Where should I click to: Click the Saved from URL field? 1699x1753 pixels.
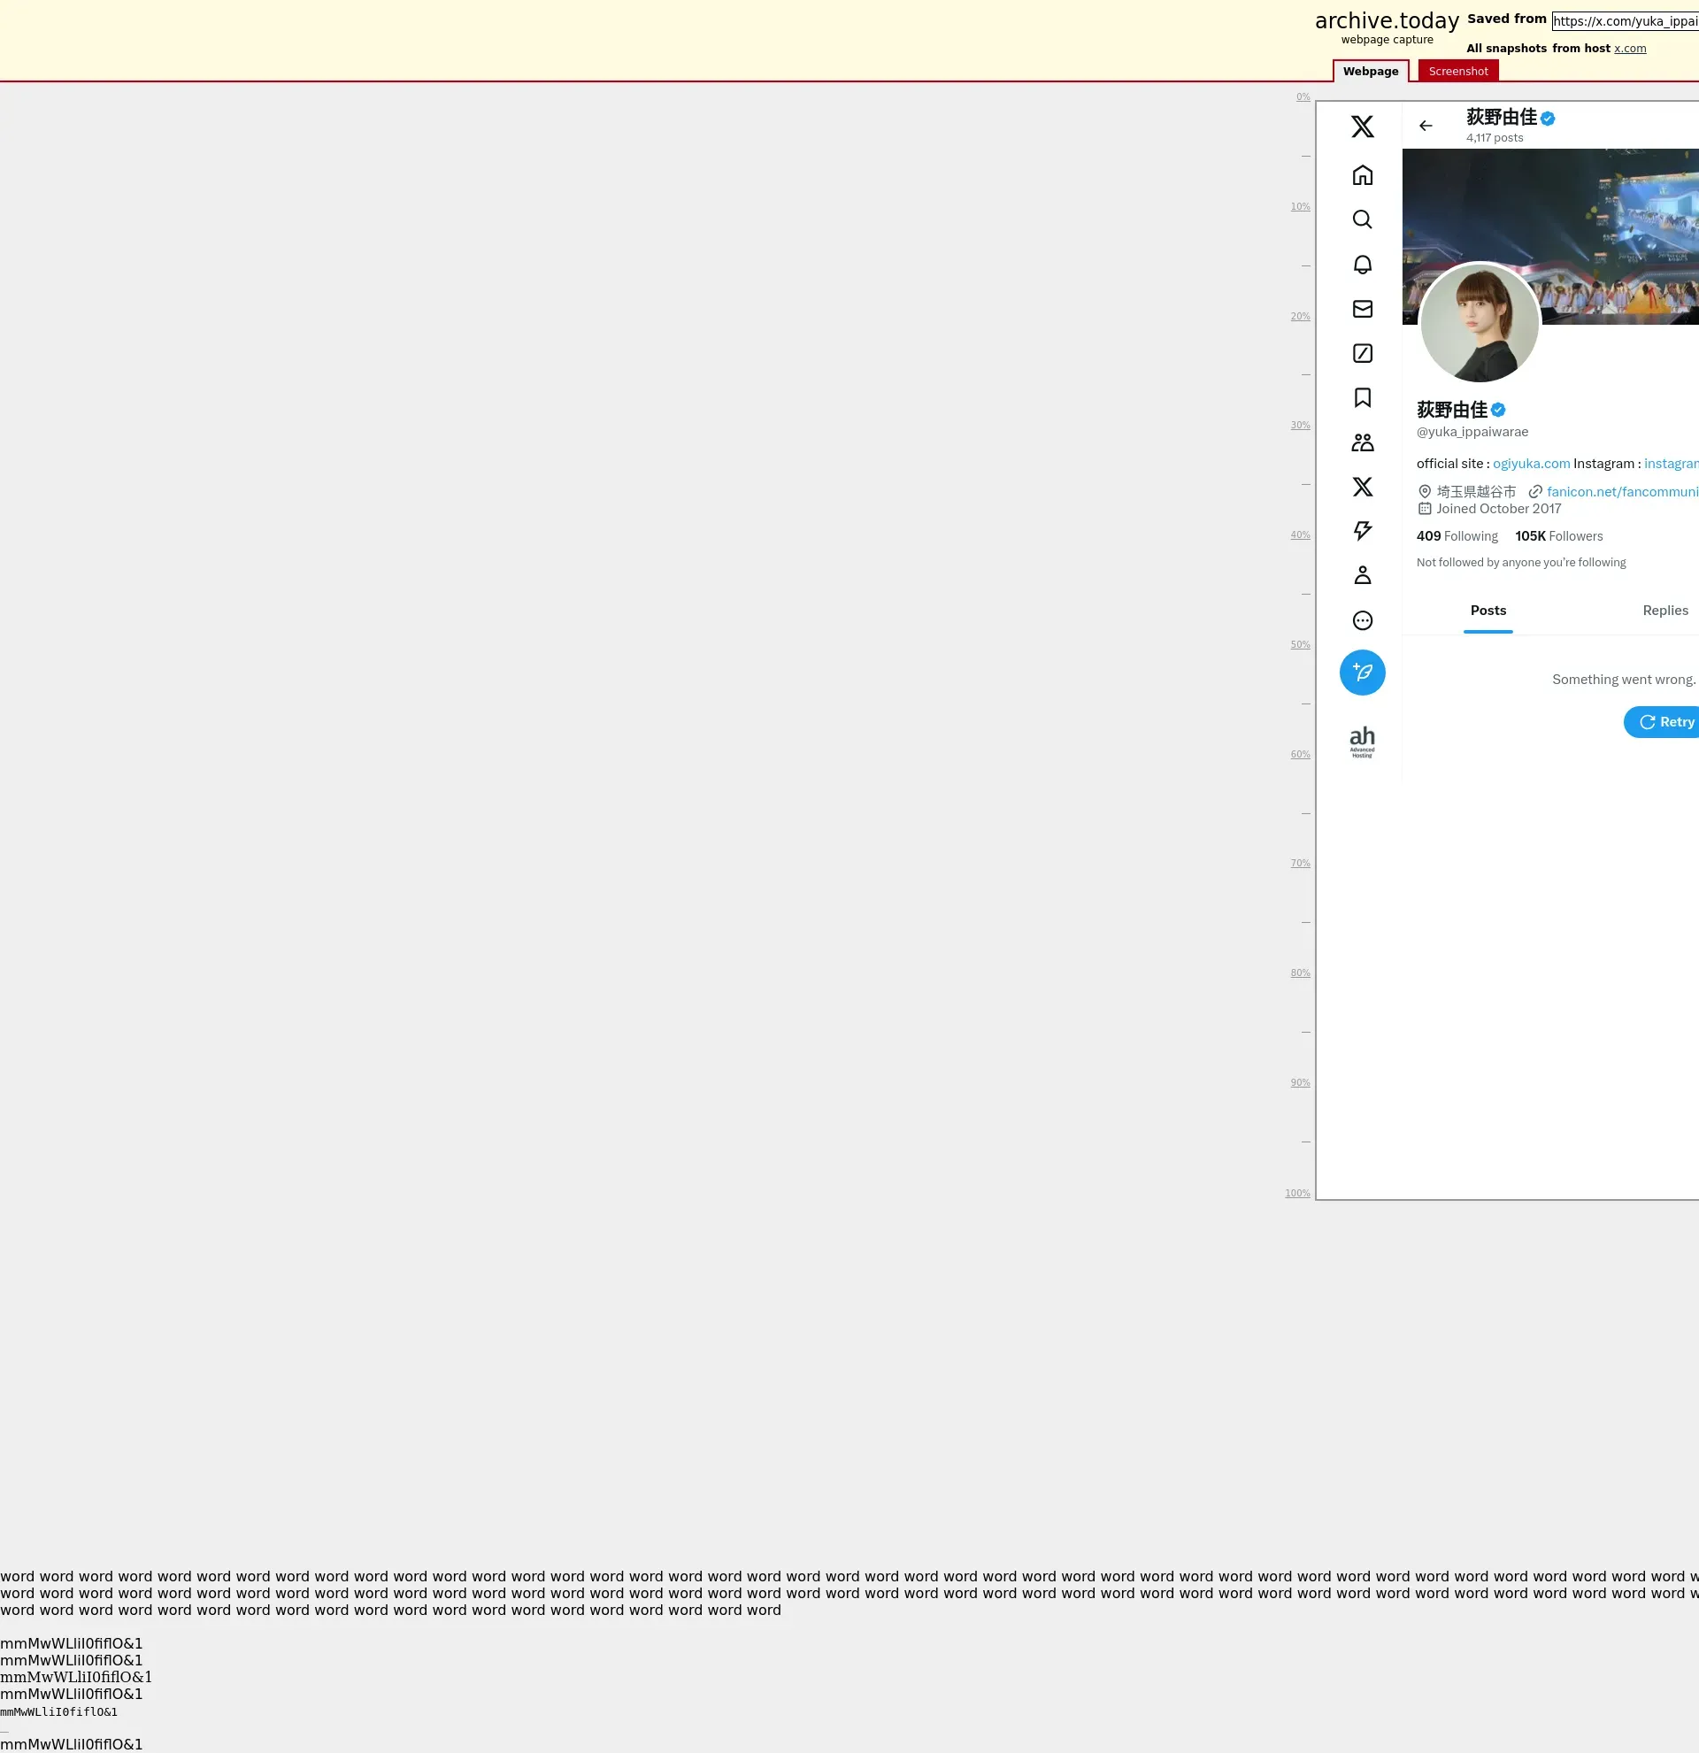[1624, 21]
